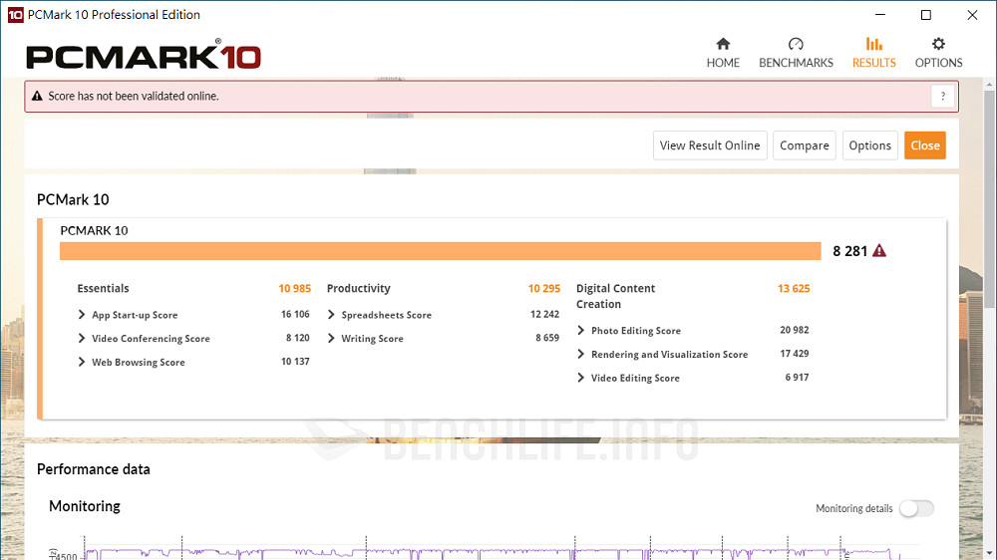
Task: Click the orange PCMark 10 score bar
Action: coord(440,251)
